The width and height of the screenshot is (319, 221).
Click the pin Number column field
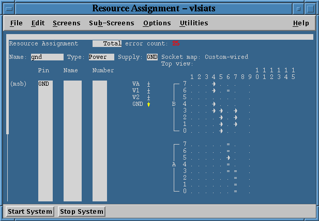pos(100,141)
